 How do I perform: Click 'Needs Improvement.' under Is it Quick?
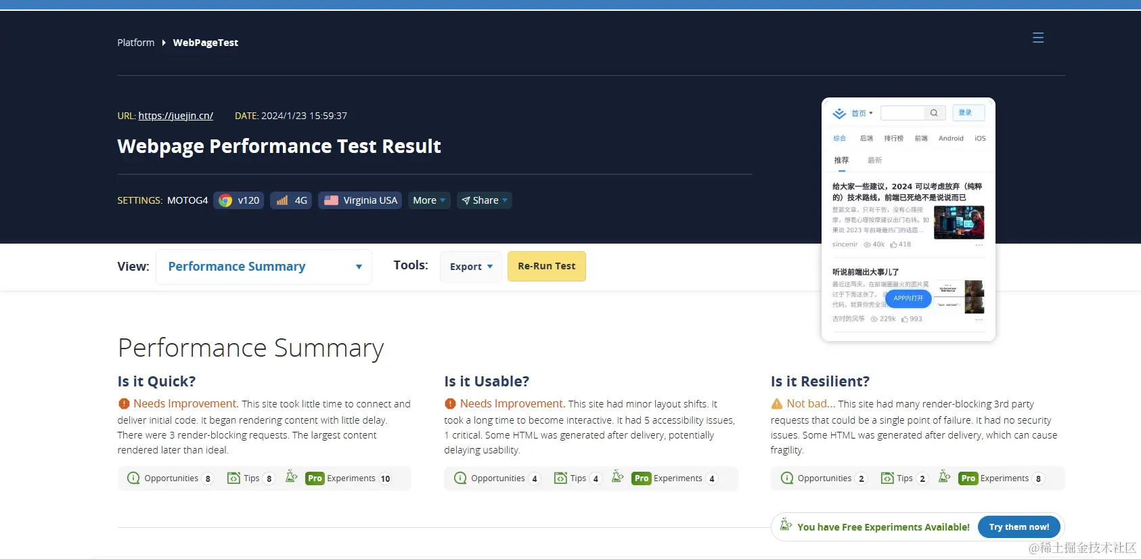point(186,404)
